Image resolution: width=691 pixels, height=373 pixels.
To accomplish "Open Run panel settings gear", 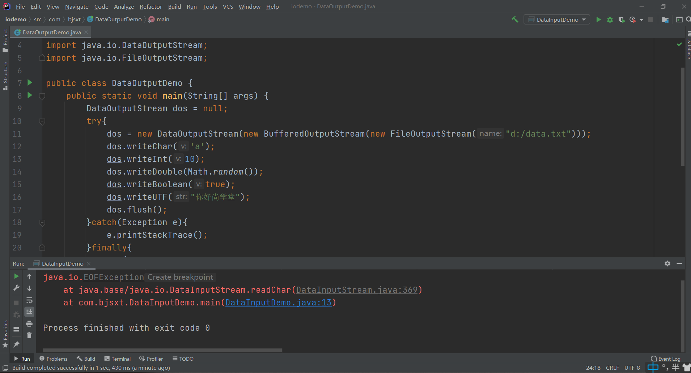I will [667, 263].
